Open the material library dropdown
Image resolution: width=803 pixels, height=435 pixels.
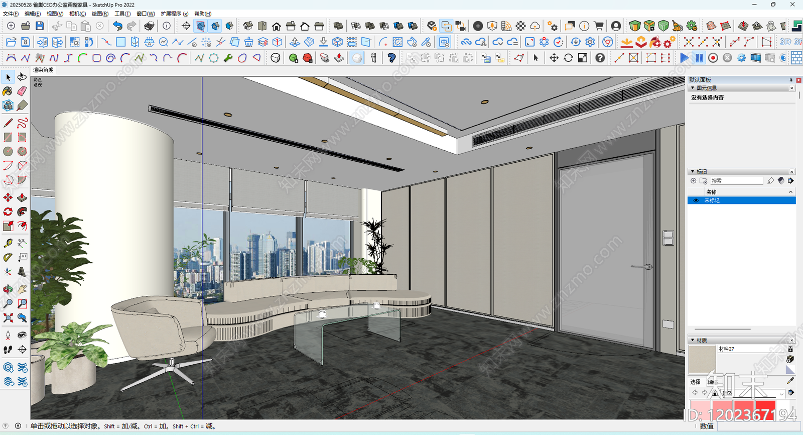[x=781, y=393]
